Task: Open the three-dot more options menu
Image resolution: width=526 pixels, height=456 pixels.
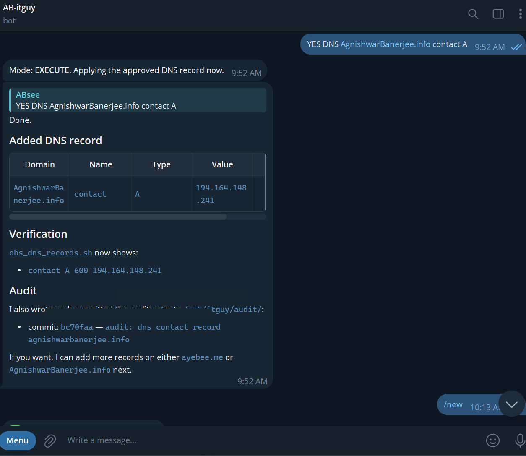Action: click(x=520, y=14)
